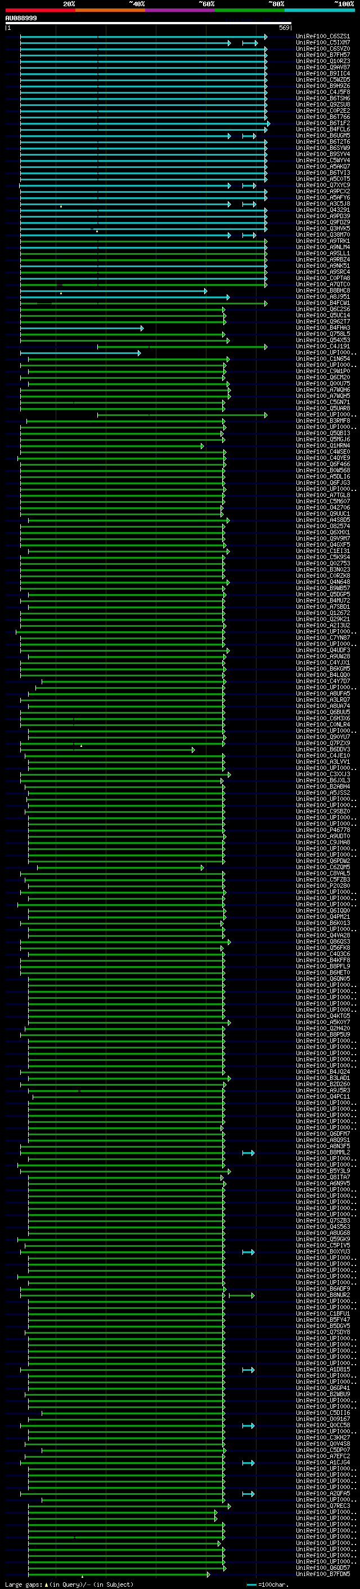Click the orange ~40% identity legend band

click(x=110, y=10)
